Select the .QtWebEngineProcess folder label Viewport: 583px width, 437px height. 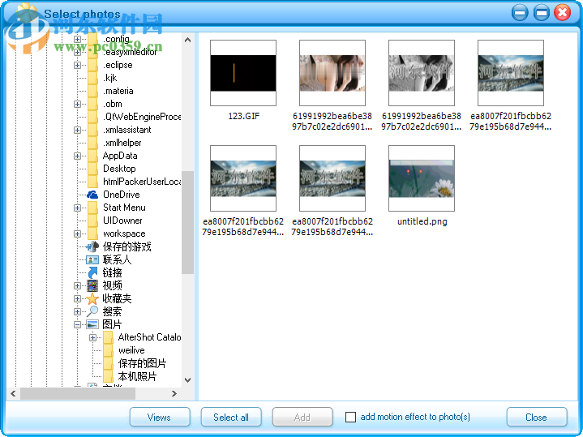pos(142,117)
